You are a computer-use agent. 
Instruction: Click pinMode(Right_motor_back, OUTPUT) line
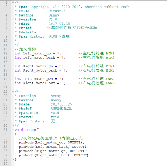(x=55, y=155)
